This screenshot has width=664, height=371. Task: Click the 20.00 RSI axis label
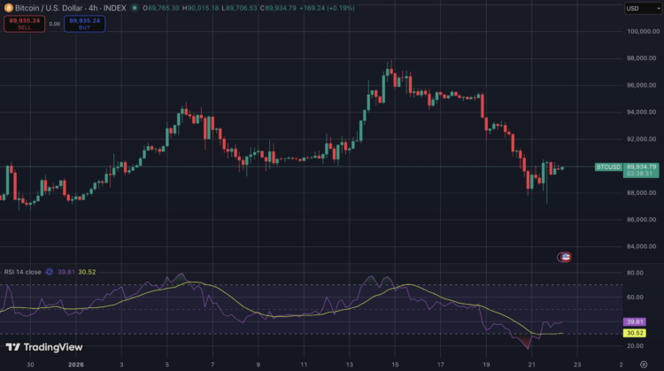click(x=635, y=346)
